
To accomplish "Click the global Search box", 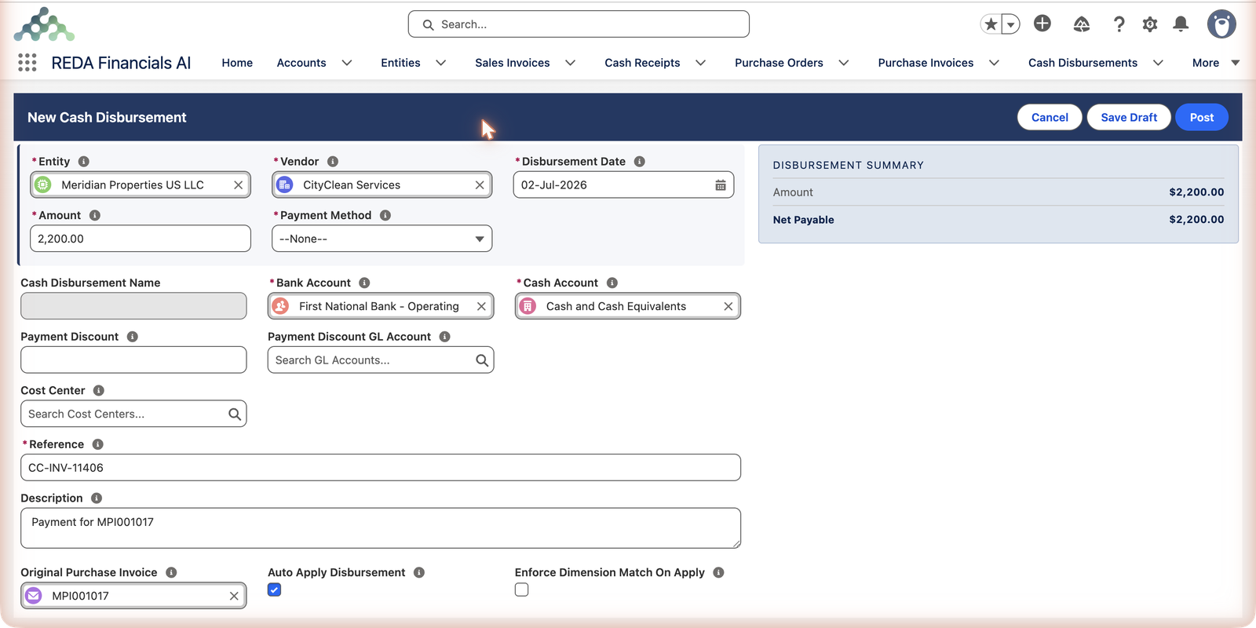I will pyautogui.click(x=579, y=24).
